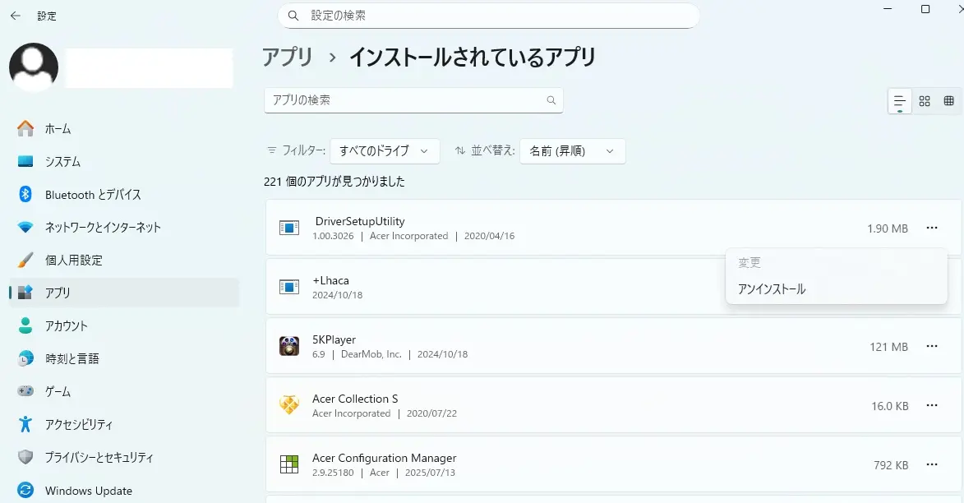The height and width of the screenshot is (503, 964).
Task: Open more options for Acer Configuration Manager
Action: [932, 464]
